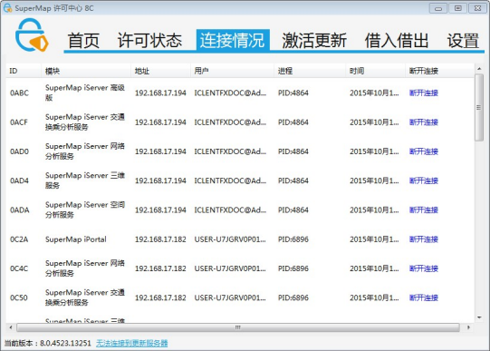Viewport: 490px width, 351px height.
Task: Click address 192.168.17.194 in row 0ABC
Action: point(160,93)
